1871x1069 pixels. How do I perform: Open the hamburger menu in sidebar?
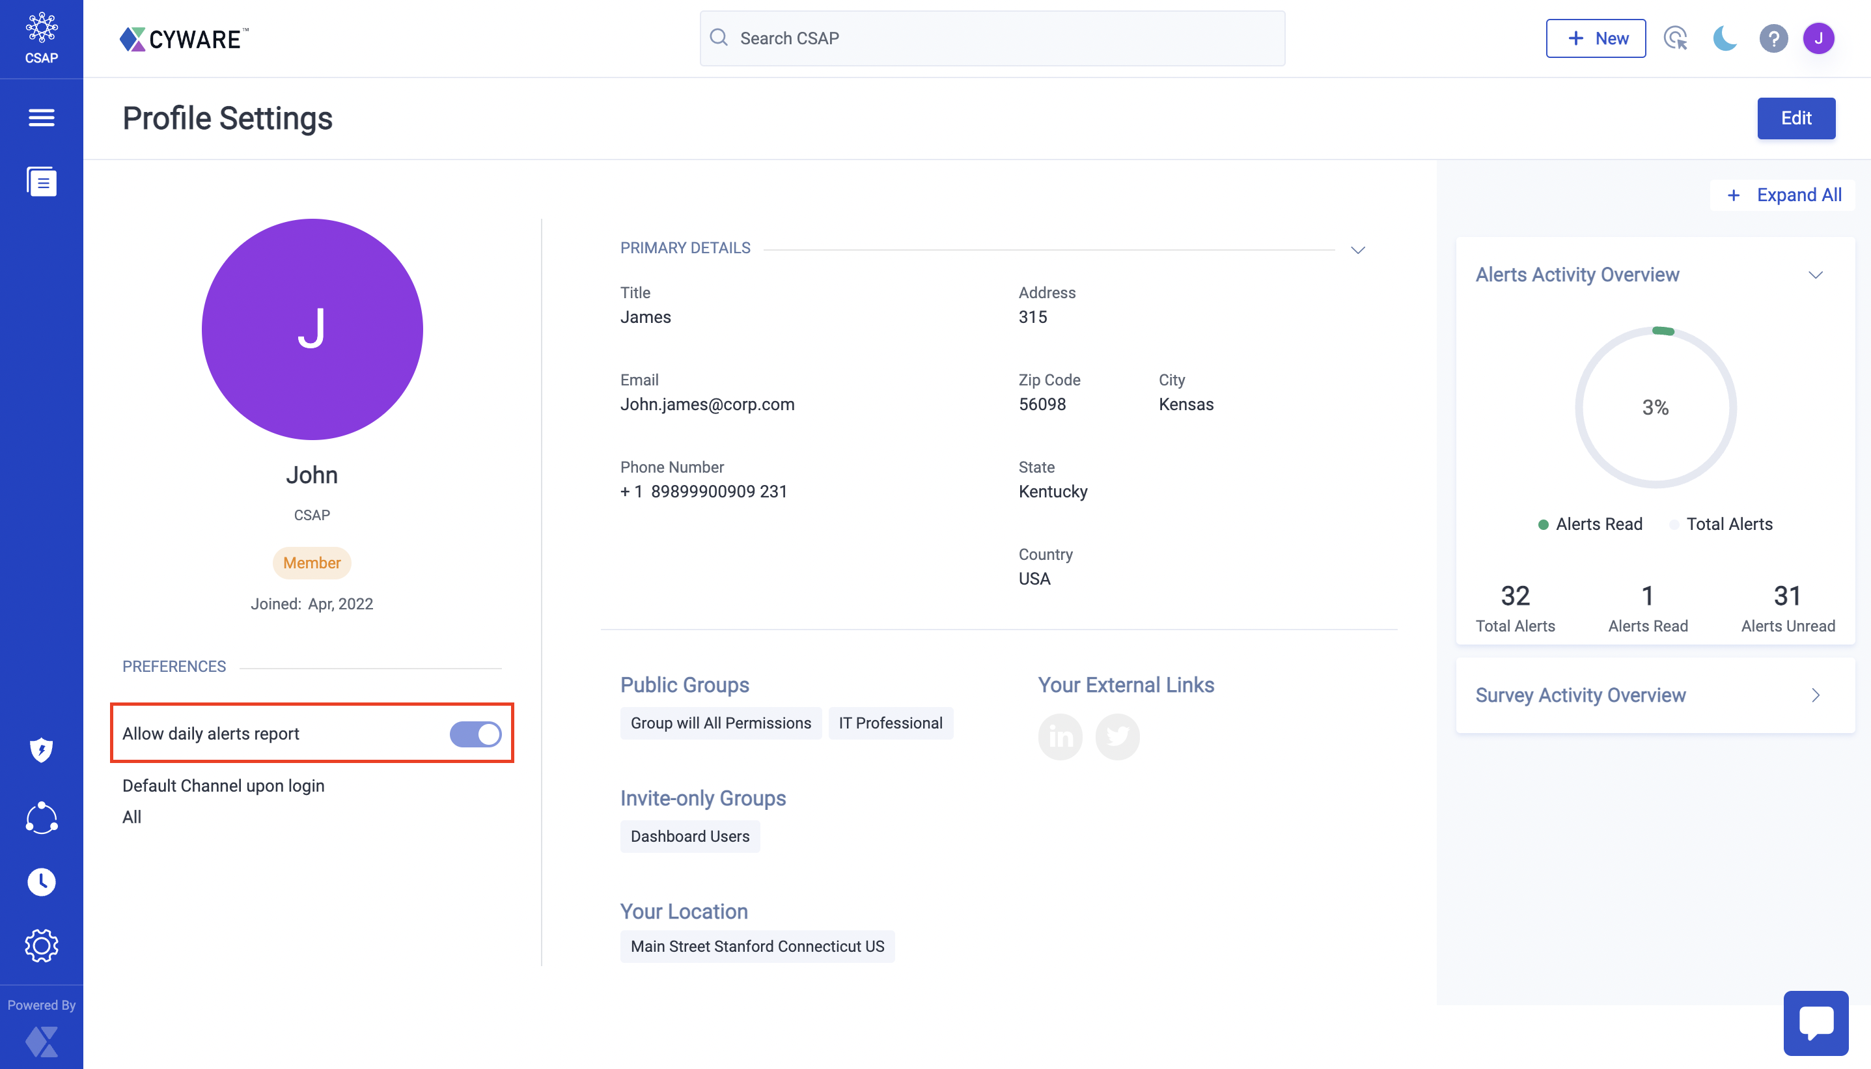(x=41, y=117)
